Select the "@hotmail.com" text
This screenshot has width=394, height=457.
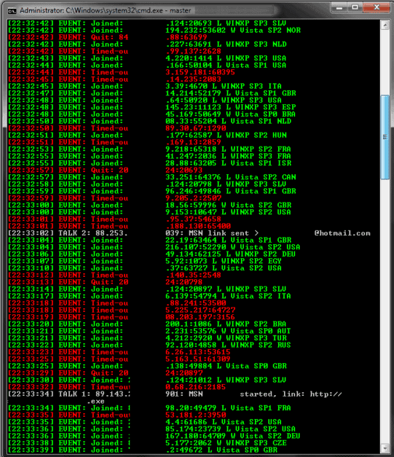[342, 233]
